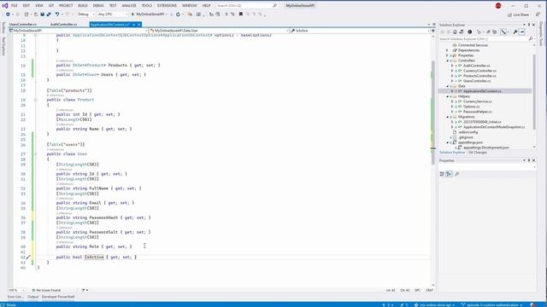
Task: Close the ApplicationDbContext.cs tab
Action: coord(138,25)
